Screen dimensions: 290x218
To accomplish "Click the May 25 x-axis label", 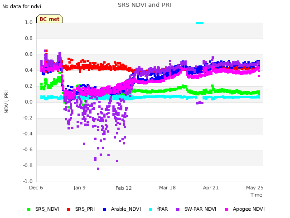I will tap(255, 188).
